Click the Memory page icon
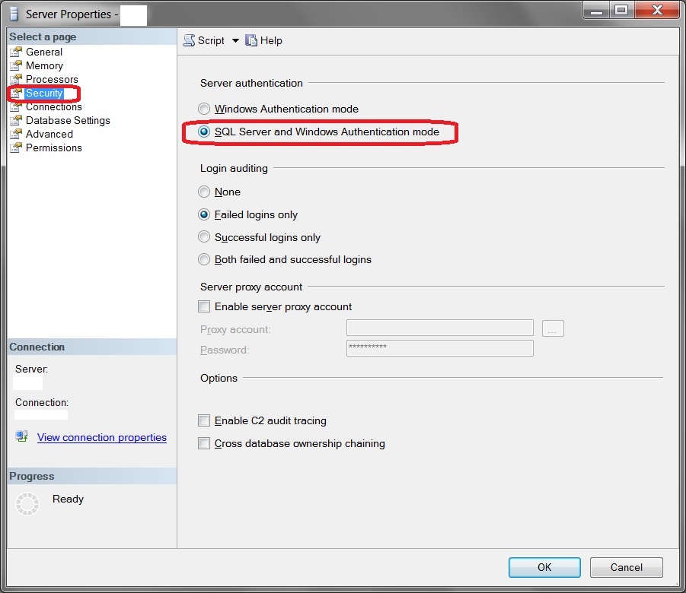The width and height of the screenshot is (686, 593). pyautogui.click(x=16, y=66)
